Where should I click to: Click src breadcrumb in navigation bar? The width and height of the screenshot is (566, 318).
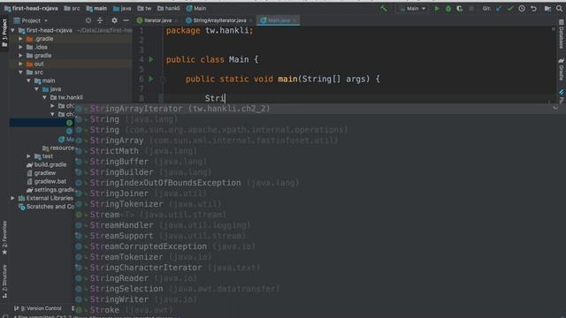click(73, 8)
